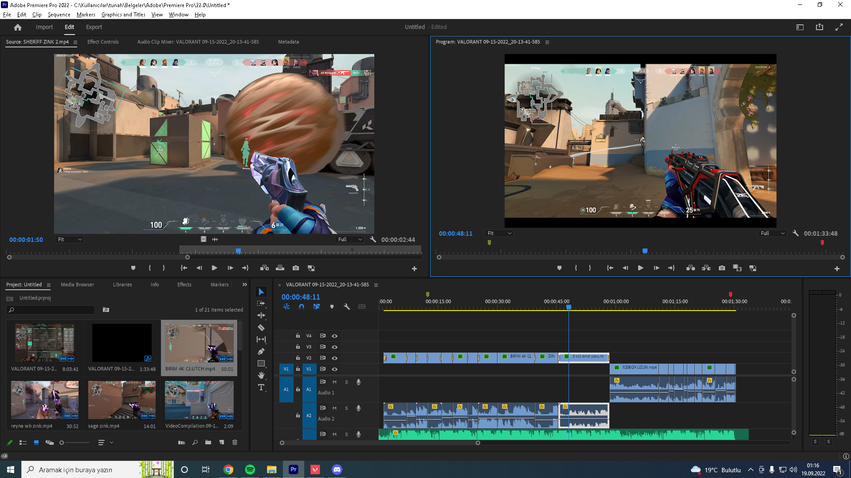This screenshot has width=851, height=478.
Task: Click Export Frame camera icon in Program monitor
Action: point(722,268)
